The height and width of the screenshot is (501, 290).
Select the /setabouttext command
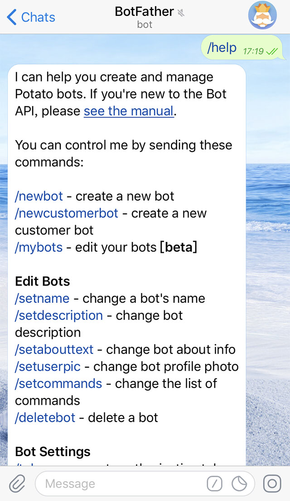pos(54,349)
